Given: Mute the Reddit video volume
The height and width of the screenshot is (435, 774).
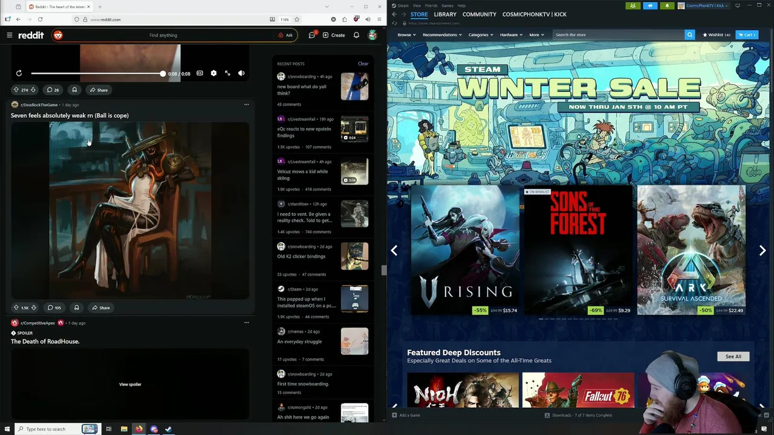Looking at the screenshot, I should click(241, 73).
